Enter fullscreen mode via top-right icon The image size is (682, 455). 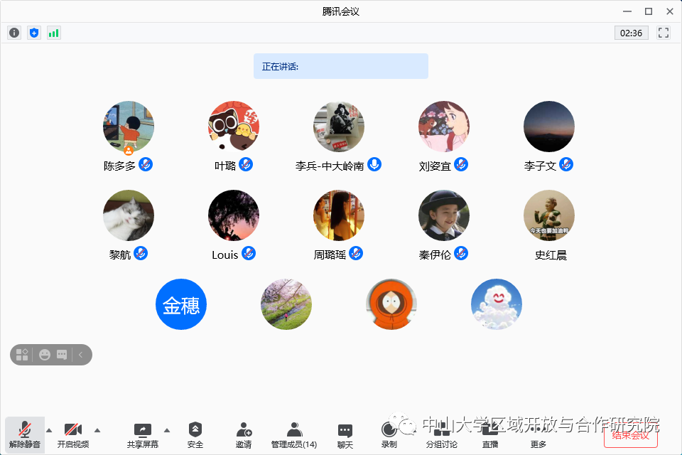click(664, 33)
